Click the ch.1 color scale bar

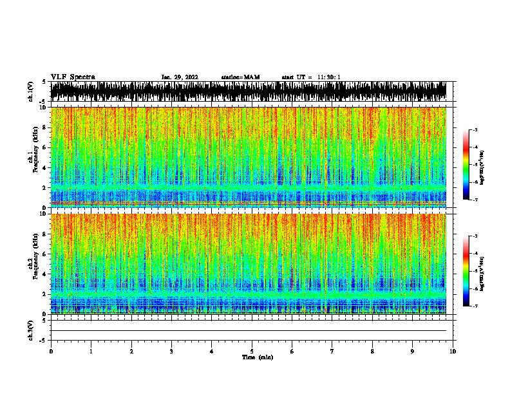click(x=466, y=165)
